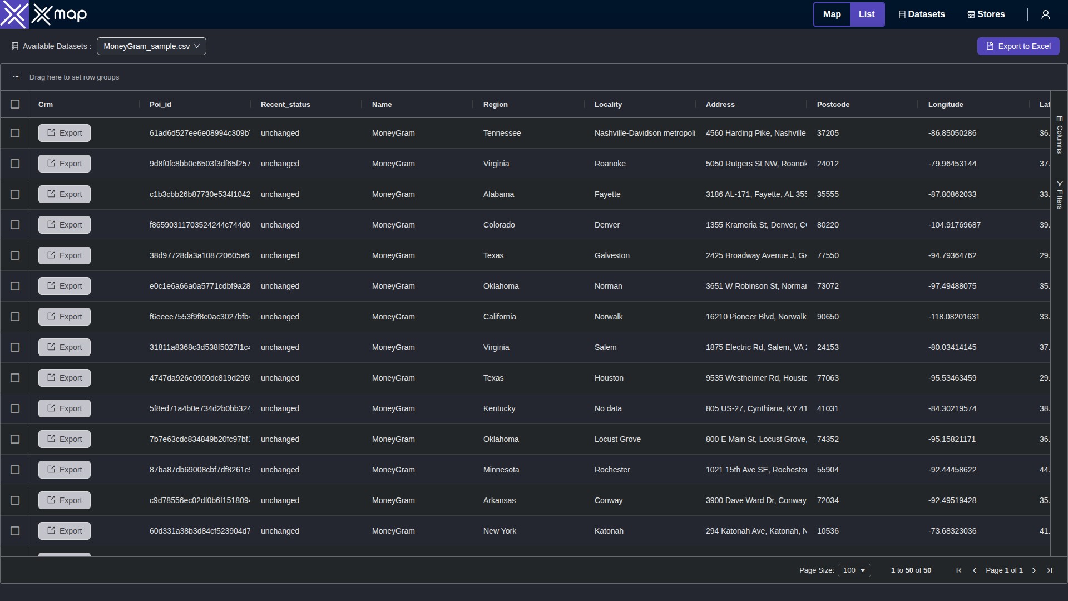Open the user profile icon
The width and height of the screenshot is (1068, 601).
[1046, 14]
